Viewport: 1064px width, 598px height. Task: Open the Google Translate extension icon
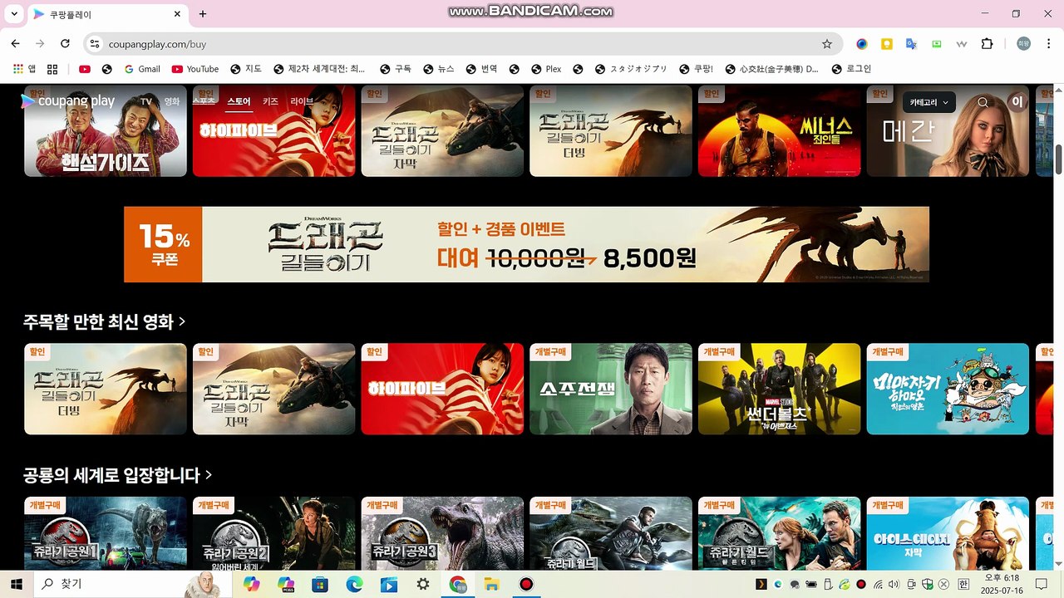coord(911,44)
